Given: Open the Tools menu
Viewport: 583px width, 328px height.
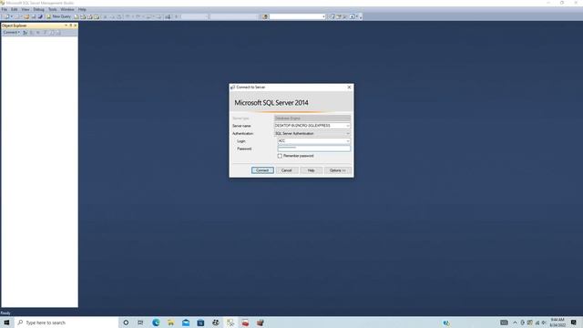Looking at the screenshot, I should (53, 9).
